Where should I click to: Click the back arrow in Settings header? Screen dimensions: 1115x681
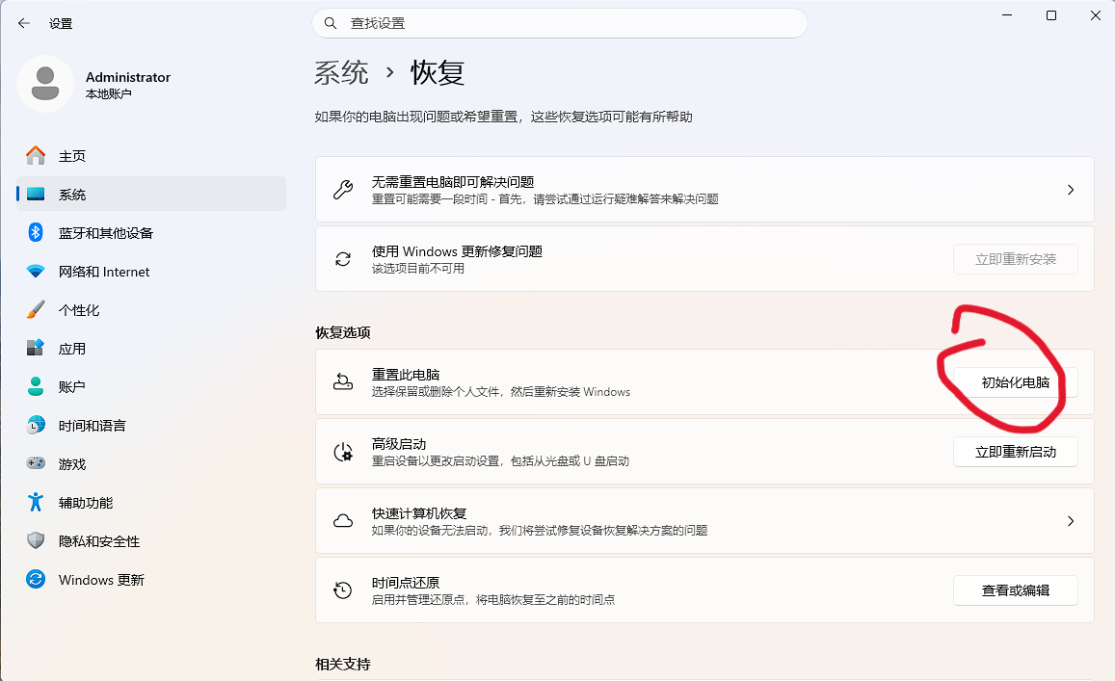23,23
